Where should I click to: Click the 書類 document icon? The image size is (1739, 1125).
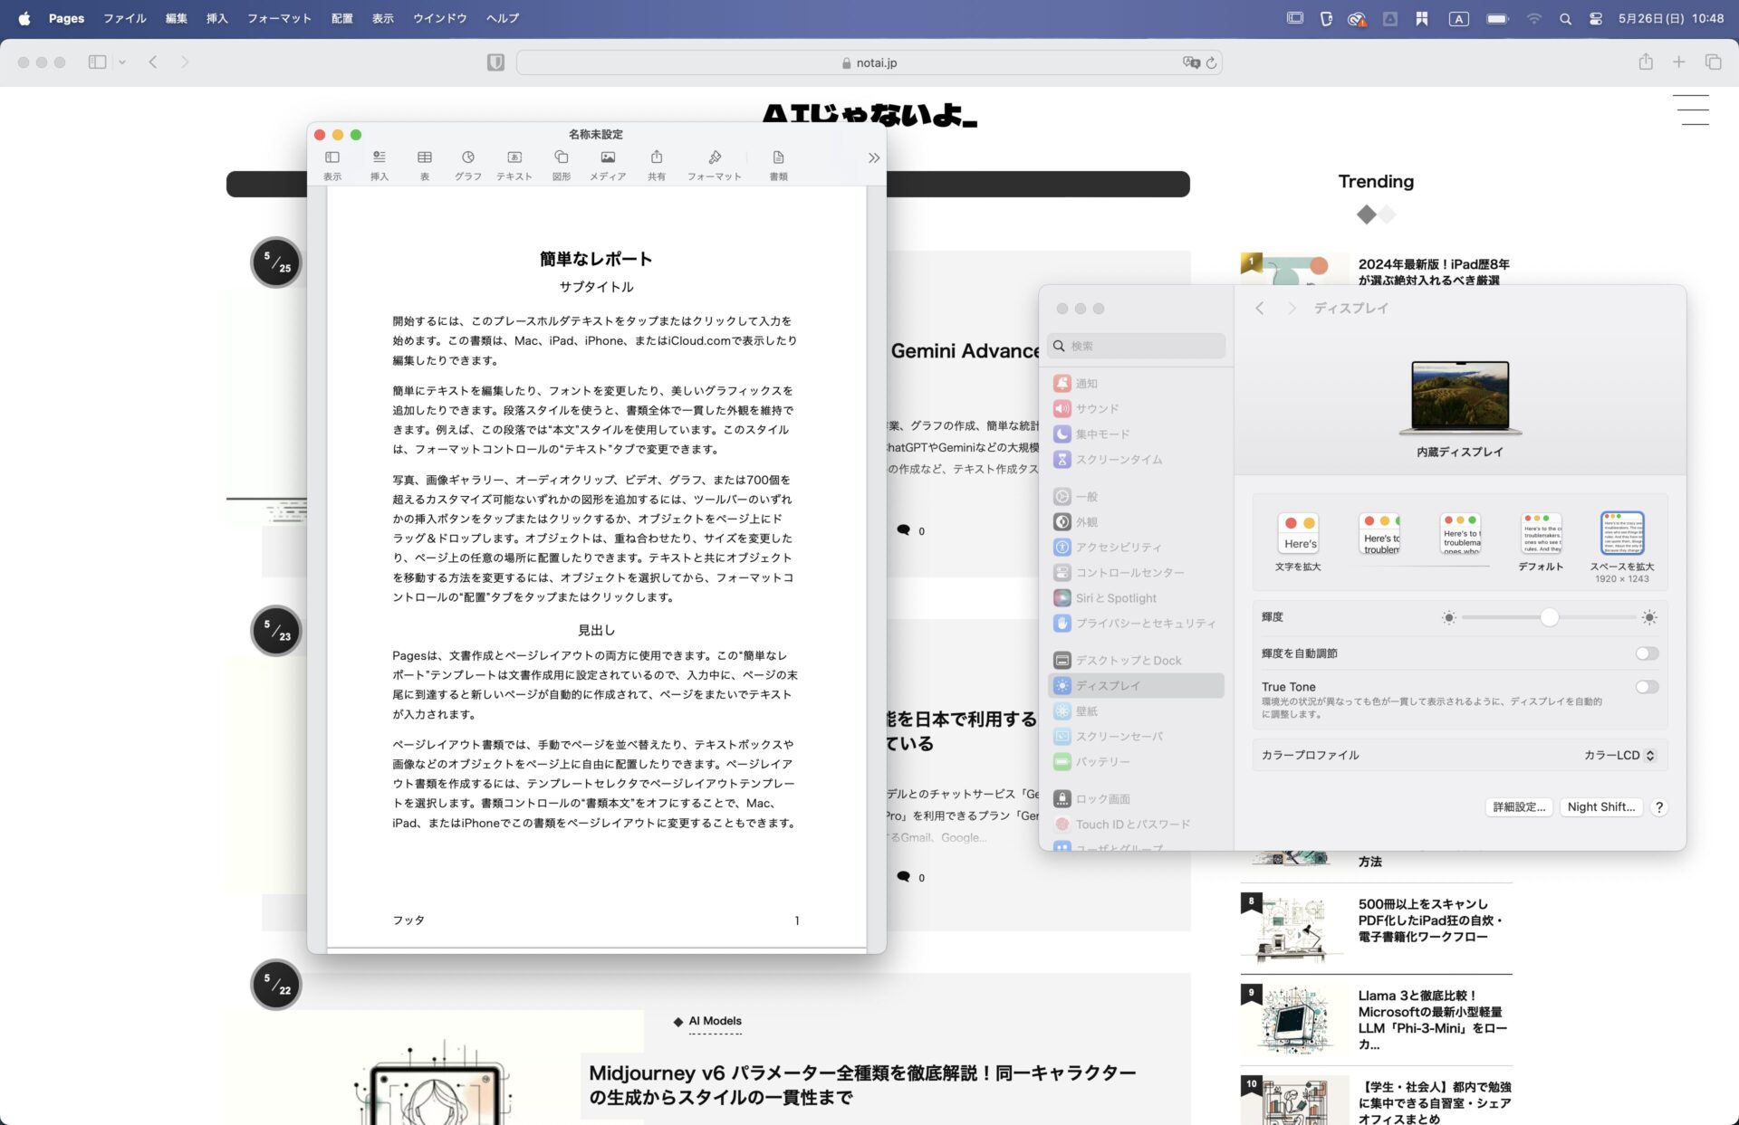(778, 158)
